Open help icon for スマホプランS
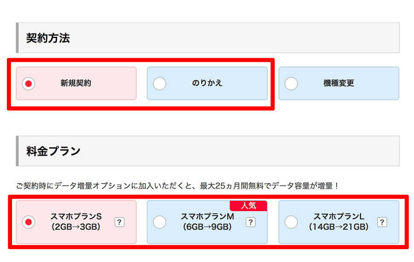This screenshot has height=262, width=414. point(119,223)
